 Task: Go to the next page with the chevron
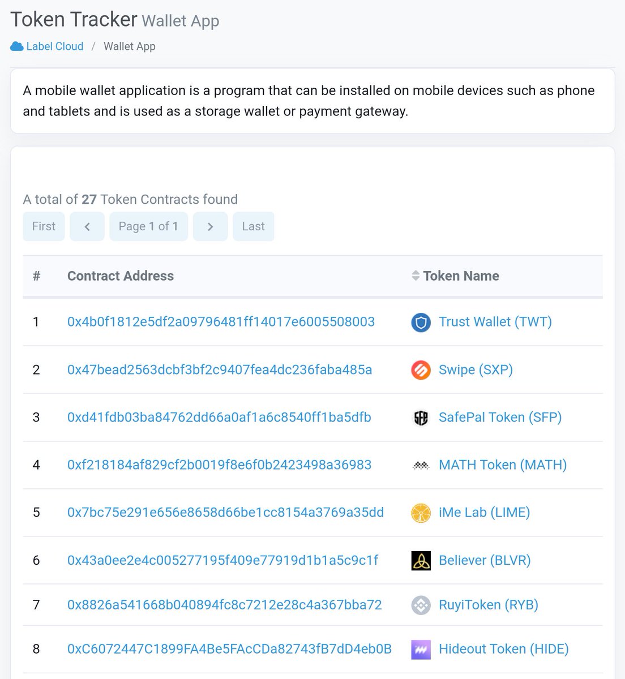pyautogui.click(x=210, y=226)
